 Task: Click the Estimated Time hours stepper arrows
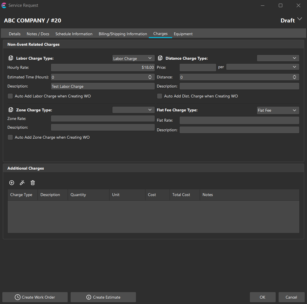point(150,77)
